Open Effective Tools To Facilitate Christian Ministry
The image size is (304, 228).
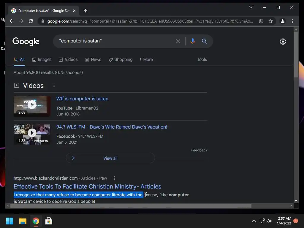[x=87, y=186]
